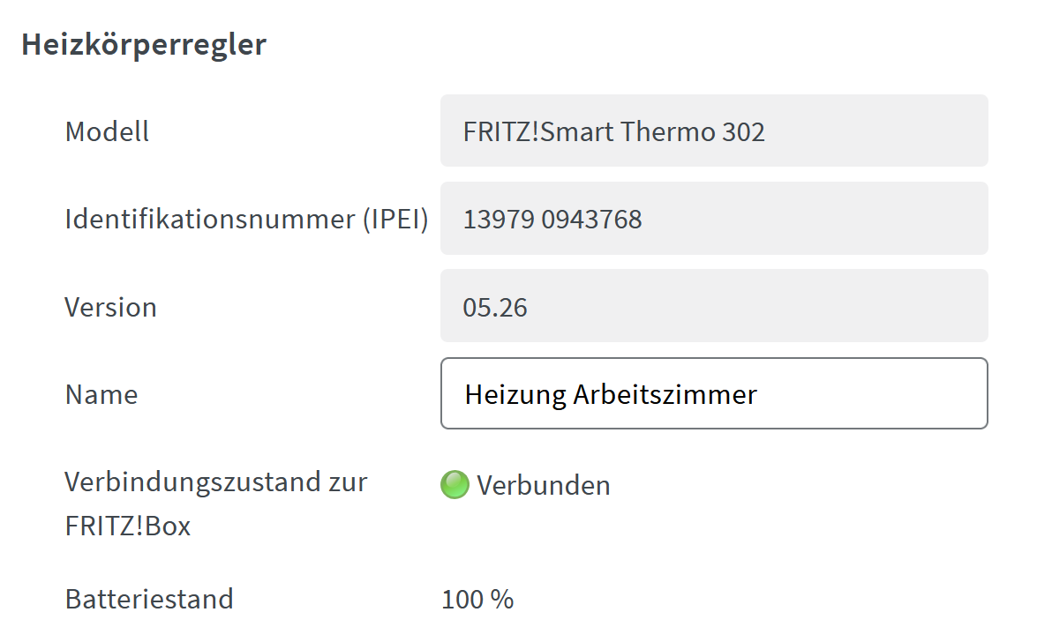The image size is (1037, 642).
Task: Click the Heizkörperregler page heading
Action: point(144,44)
